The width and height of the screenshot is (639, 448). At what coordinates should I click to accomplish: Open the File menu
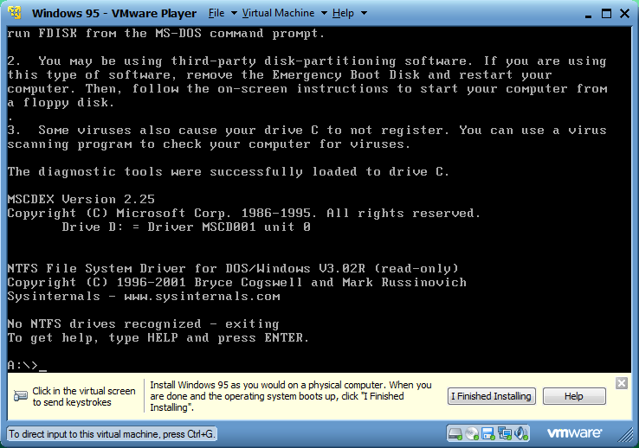pyautogui.click(x=216, y=13)
